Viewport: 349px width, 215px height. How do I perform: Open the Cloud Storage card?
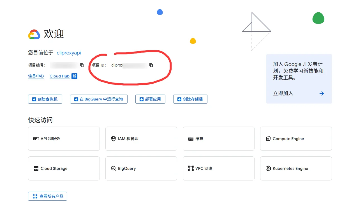pos(64,168)
